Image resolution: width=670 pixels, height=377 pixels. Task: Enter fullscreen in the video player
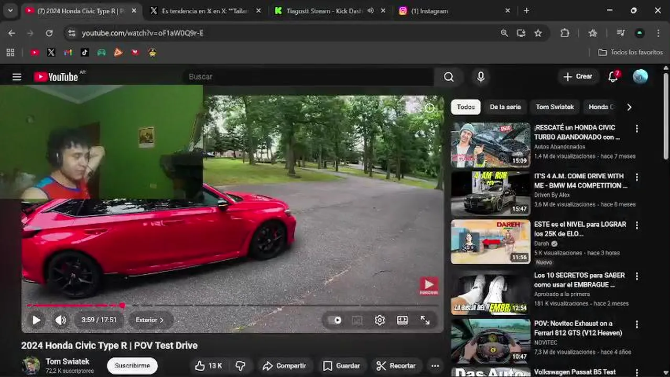point(425,320)
